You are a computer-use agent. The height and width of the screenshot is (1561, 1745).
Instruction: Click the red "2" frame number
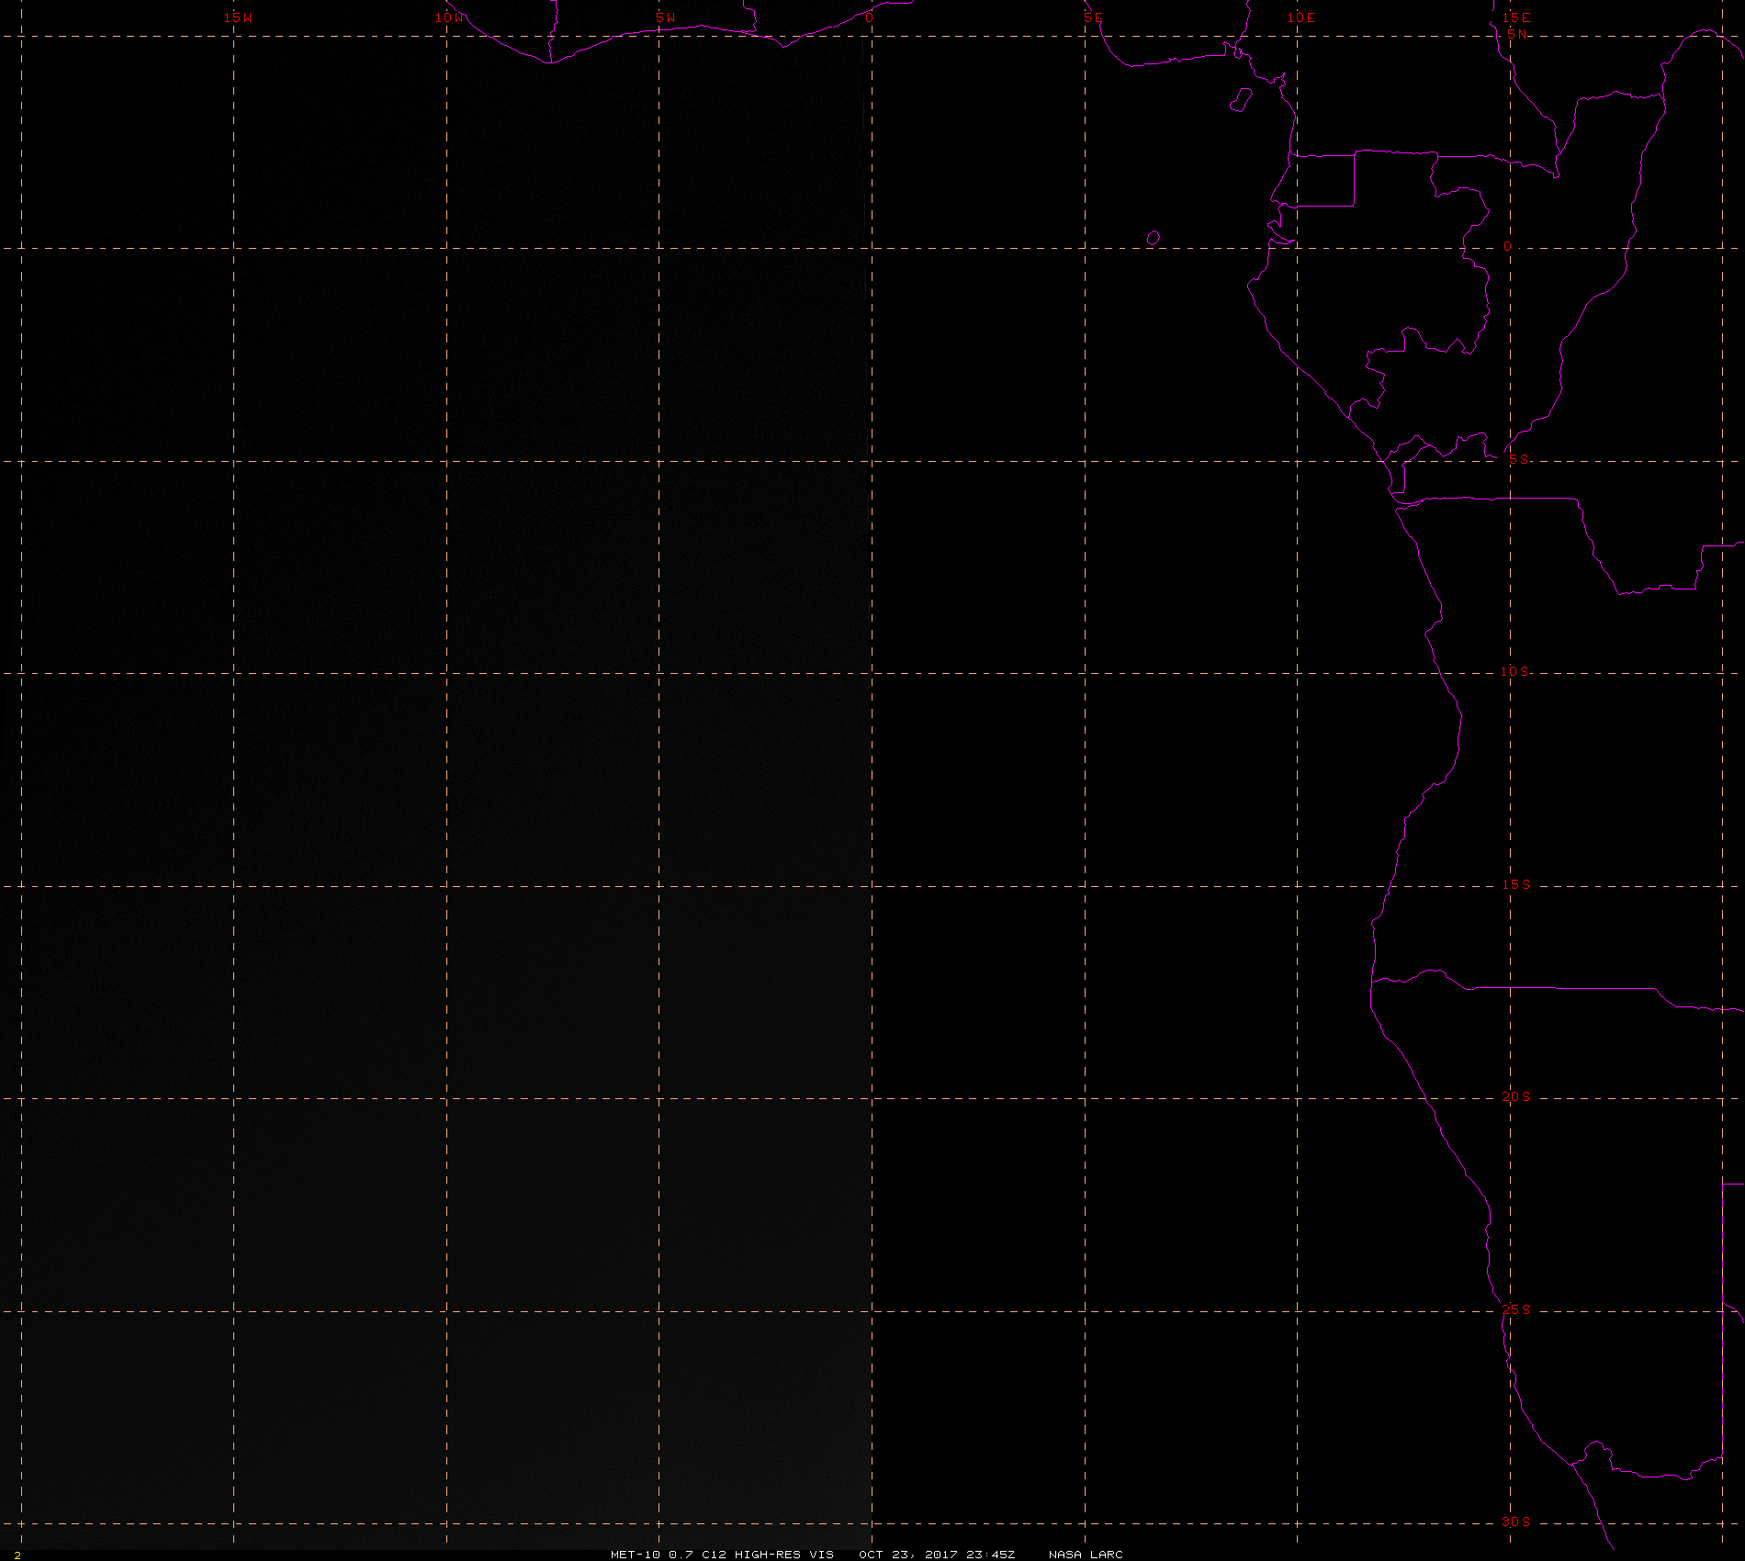tap(17, 1555)
